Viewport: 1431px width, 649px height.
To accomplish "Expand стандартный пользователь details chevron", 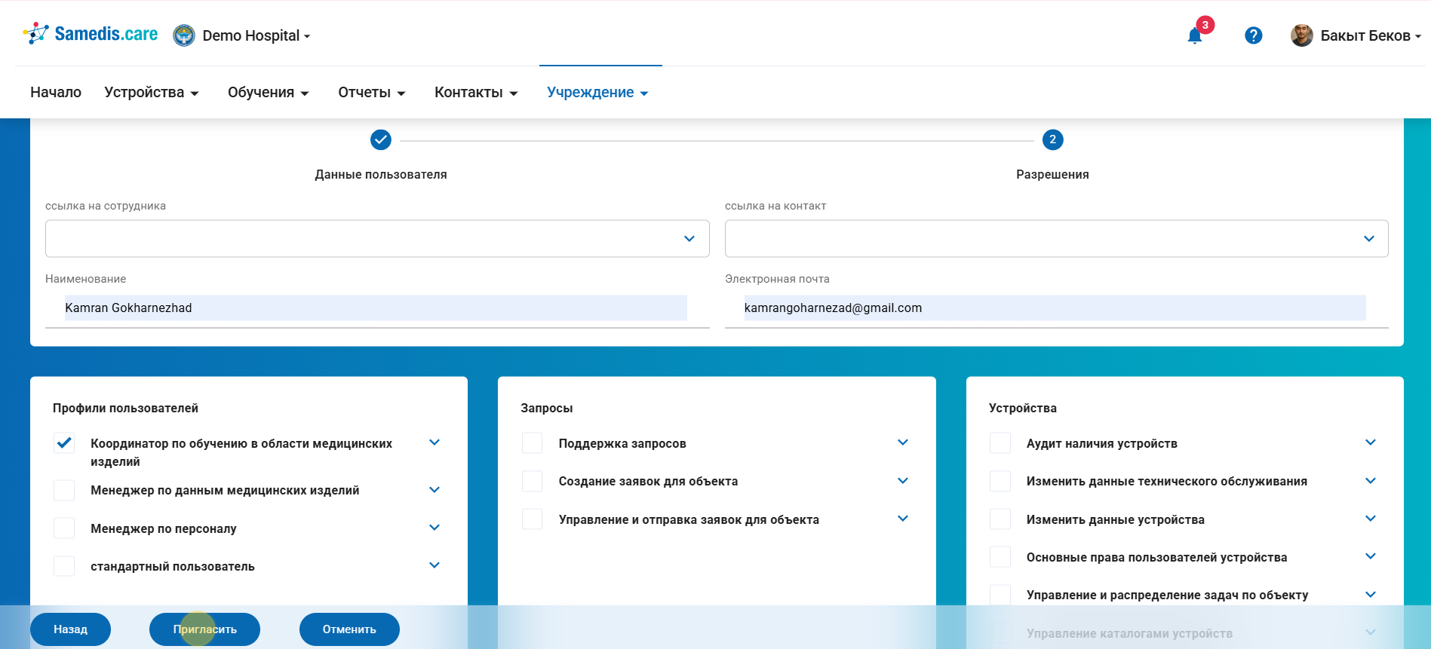I will [435, 565].
